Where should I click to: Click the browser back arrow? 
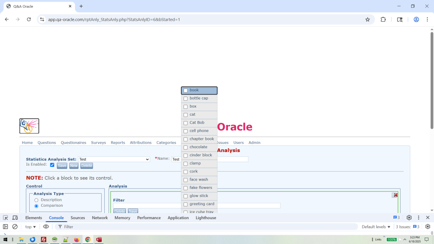[7, 19]
